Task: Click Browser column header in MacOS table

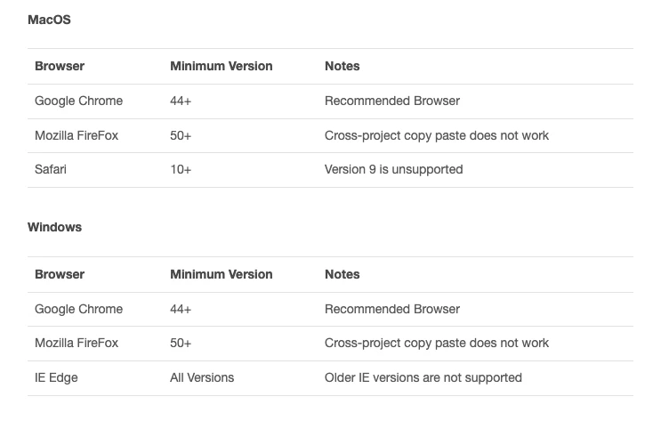Action: pyautogui.click(x=60, y=66)
